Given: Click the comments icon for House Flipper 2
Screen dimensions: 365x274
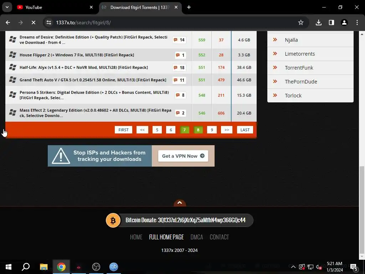Looking at the screenshot, I should click(180, 55).
